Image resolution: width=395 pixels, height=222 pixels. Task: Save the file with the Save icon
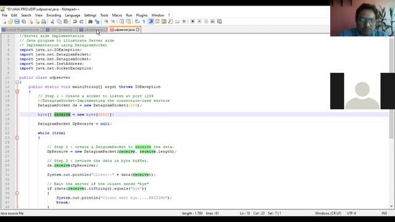[x=17, y=22]
